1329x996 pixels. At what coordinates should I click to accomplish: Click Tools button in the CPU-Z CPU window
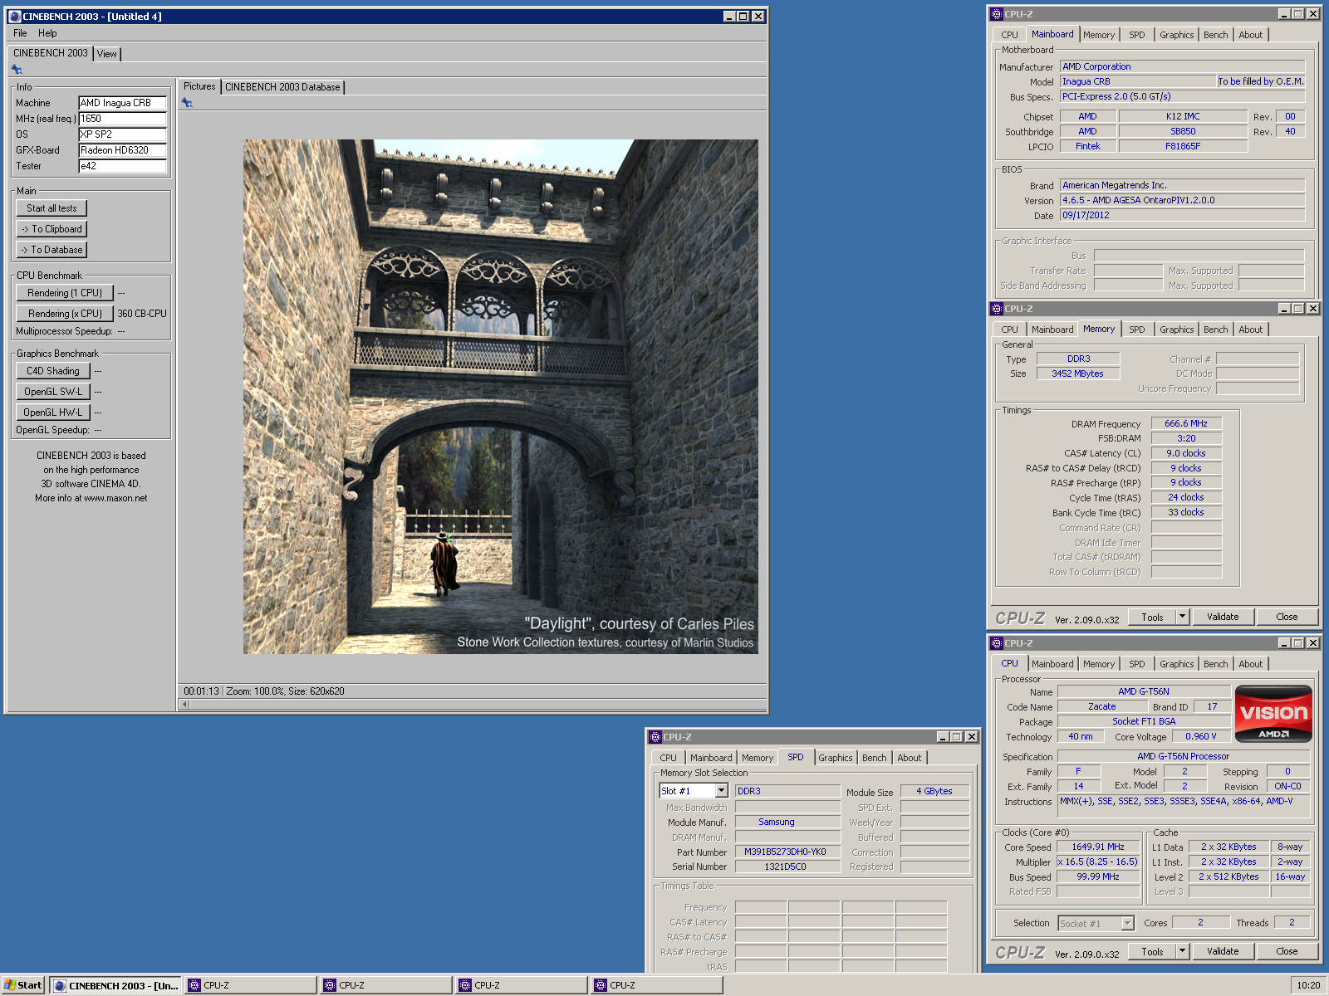click(1152, 951)
